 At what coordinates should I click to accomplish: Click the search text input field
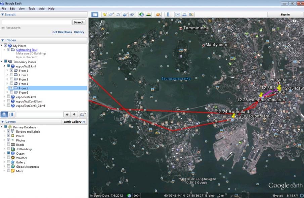coord(37,22)
